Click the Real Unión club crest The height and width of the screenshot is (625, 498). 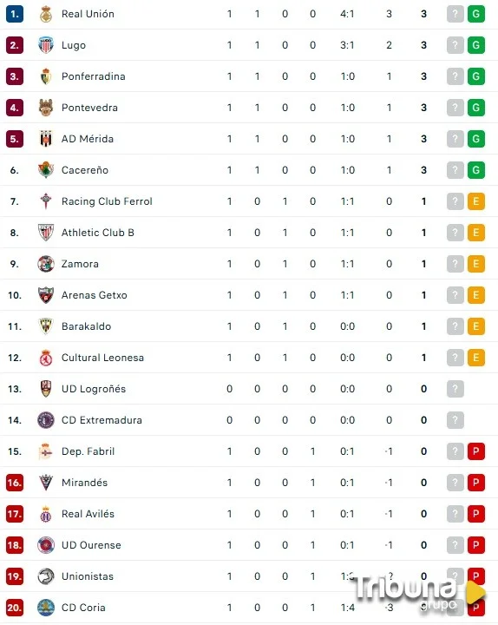click(46, 14)
